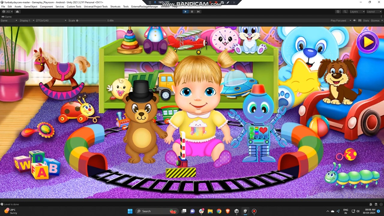The width and height of the screenshot is (384, 216).
Task: Click the cloud services icon
Action: tap(17, 12)
